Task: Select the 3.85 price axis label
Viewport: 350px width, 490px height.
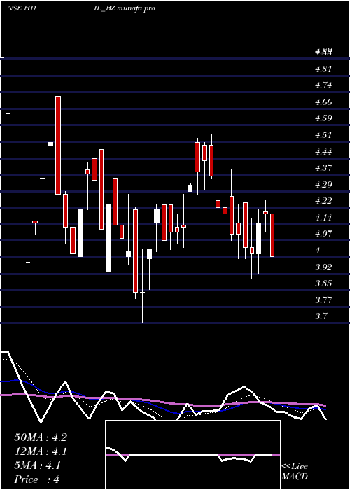Action: (x=323, y=283)
